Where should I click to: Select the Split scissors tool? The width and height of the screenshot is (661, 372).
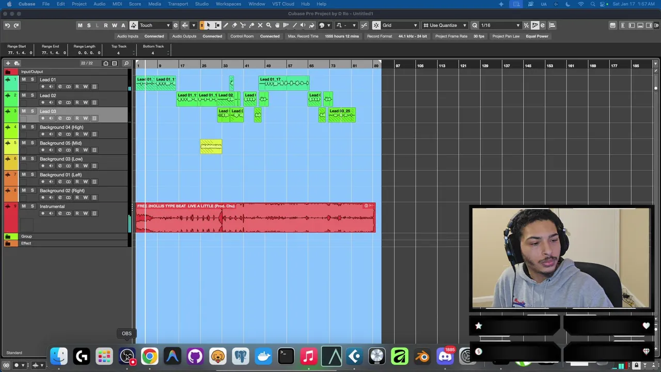243,25
